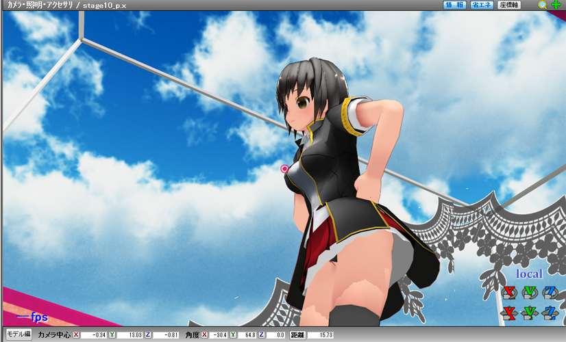The image size is (566, 342).
Task: Click the camera center Y value 13.03
Action: (130, 334)
